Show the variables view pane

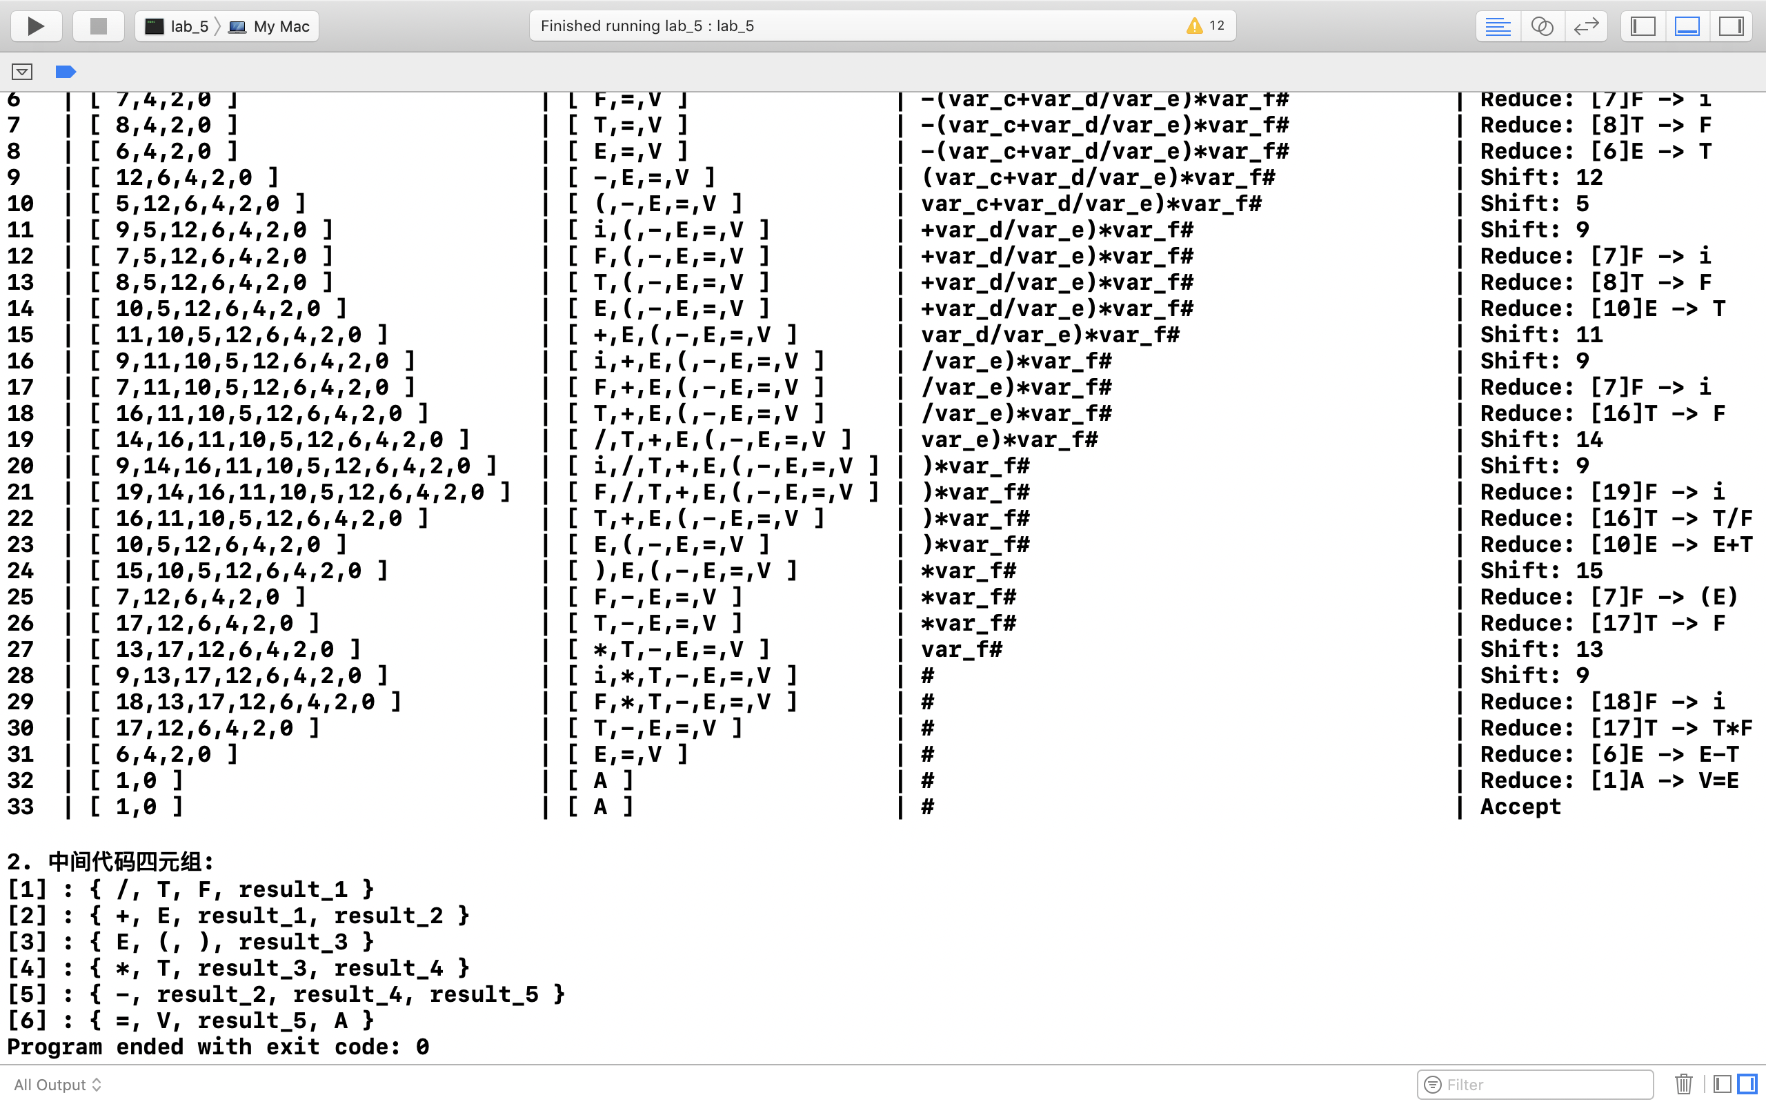(1723, 1084)
